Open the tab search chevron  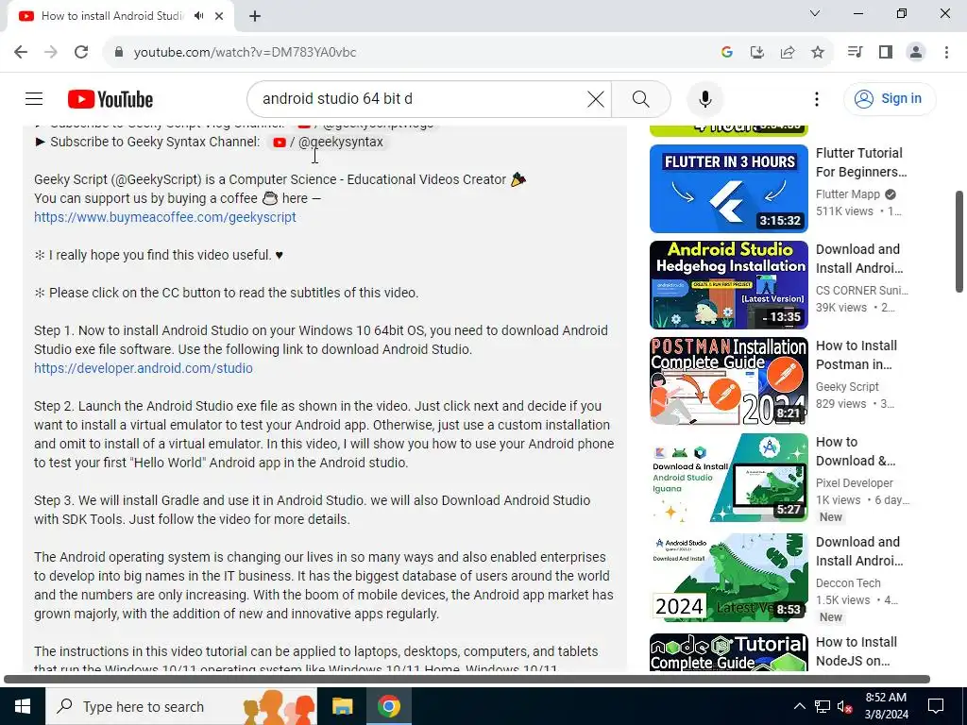point(815,13)
